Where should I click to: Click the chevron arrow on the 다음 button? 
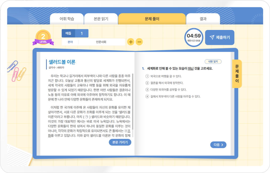point(223,144)
